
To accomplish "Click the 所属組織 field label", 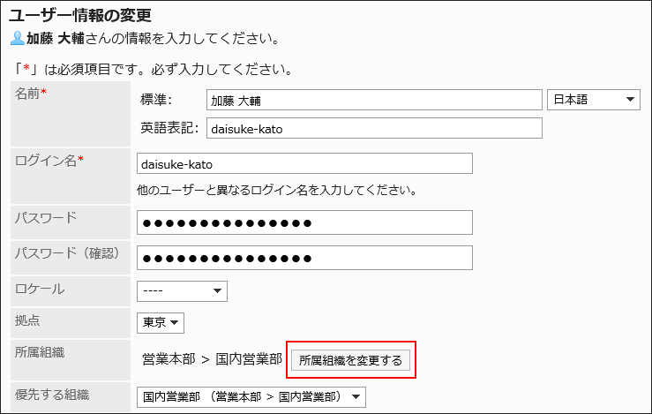I will [x=40, y=353].
